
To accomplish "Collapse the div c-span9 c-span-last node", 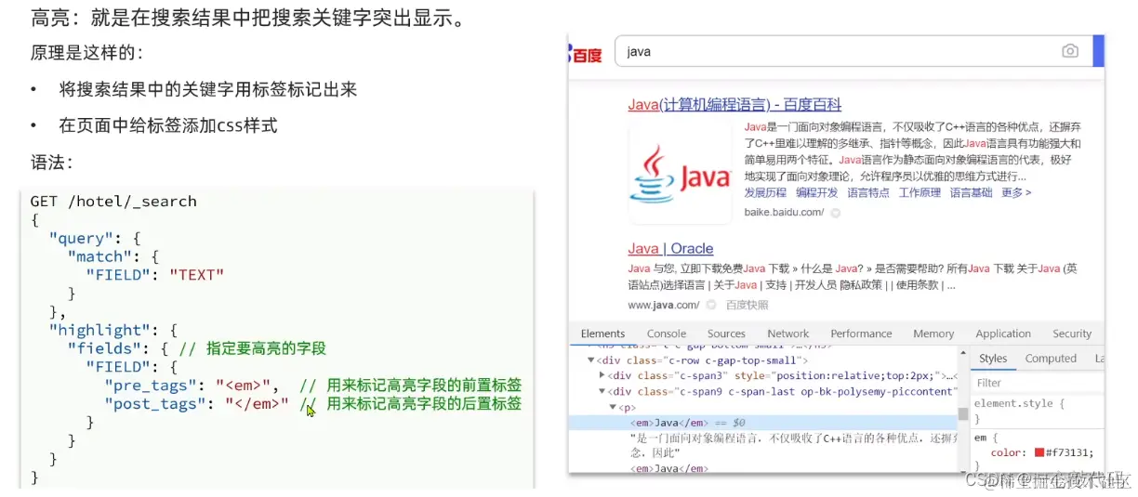I will tap(602, 391).
